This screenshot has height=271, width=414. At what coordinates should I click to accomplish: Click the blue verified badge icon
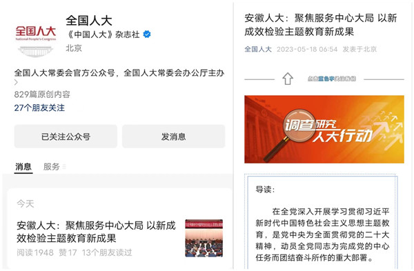tap(147, 34)
